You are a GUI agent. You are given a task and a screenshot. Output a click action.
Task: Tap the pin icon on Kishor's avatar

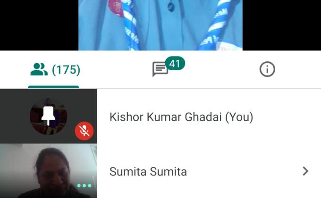pos(48,115)
